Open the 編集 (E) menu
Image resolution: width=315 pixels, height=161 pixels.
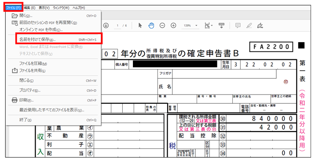point(29,7)
